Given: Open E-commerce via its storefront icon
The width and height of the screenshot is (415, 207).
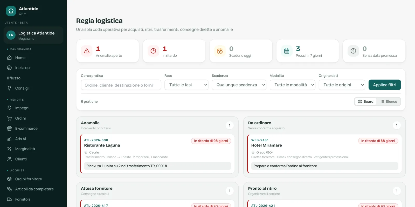Looking at the screenshot, I should tap(9, 128).
